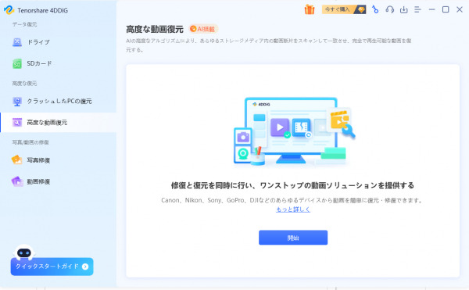This screenshot has width=469, height=290.
Task: Click the Tenorshare 4DDiG logo icon
Action: click(9, 10)
